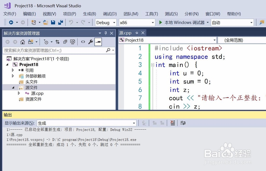Open the 文件(F) menu

coord(10,14)
